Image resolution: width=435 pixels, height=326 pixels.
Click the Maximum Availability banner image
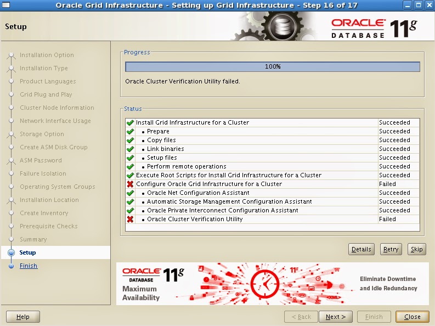tap(273, 284)
